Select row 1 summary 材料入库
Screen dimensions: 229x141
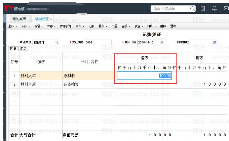pos(28,76)
